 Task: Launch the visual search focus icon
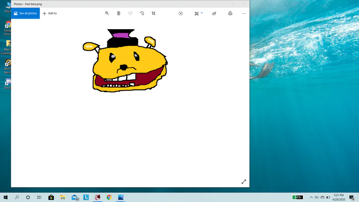click(181, 14)
